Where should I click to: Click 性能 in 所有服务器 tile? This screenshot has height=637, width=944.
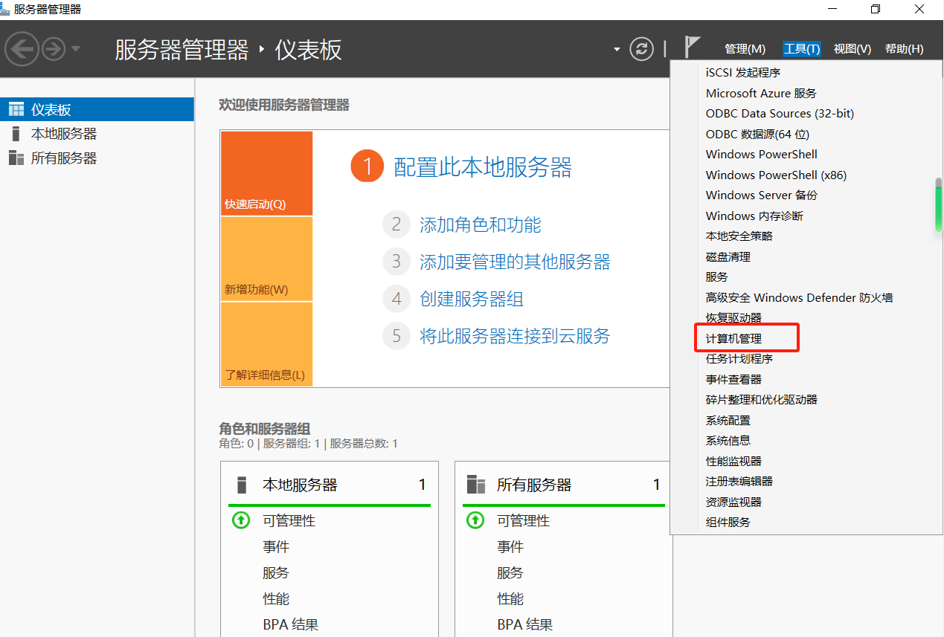[510, 598]
